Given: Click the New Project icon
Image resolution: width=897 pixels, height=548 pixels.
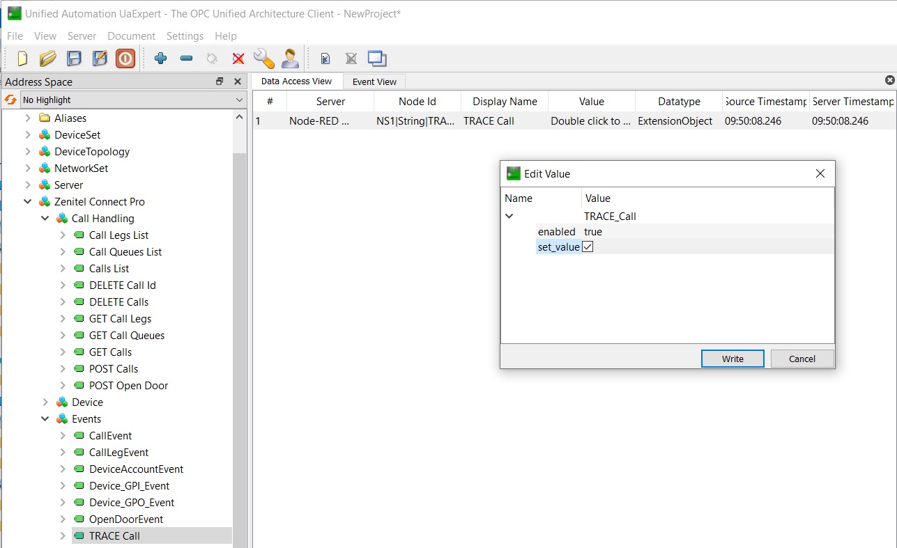Looking at the screenshot, I should coord(22,58).
